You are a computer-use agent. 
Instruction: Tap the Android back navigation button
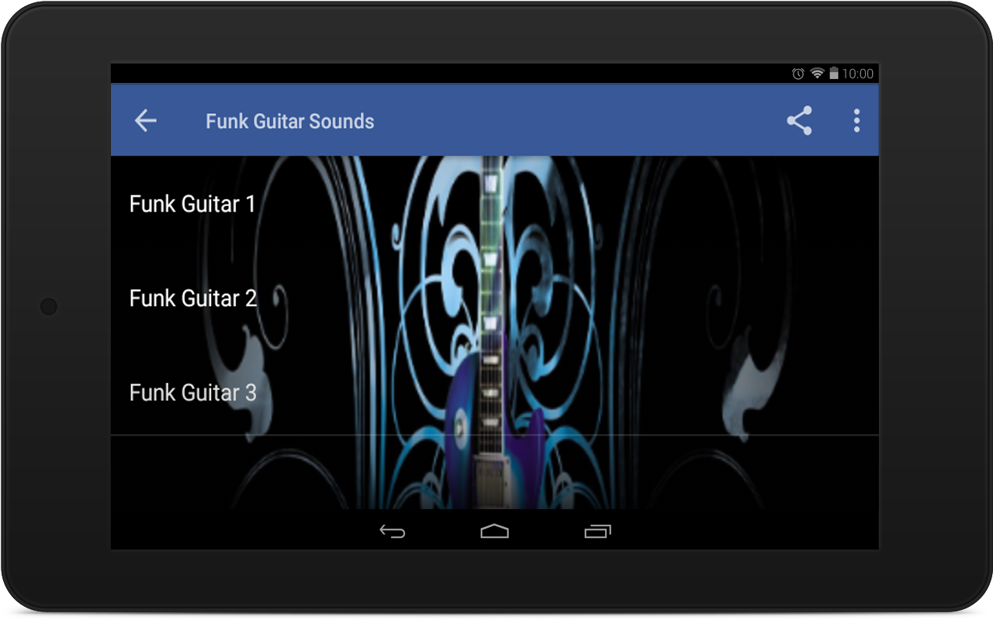[x=392, y=531]
